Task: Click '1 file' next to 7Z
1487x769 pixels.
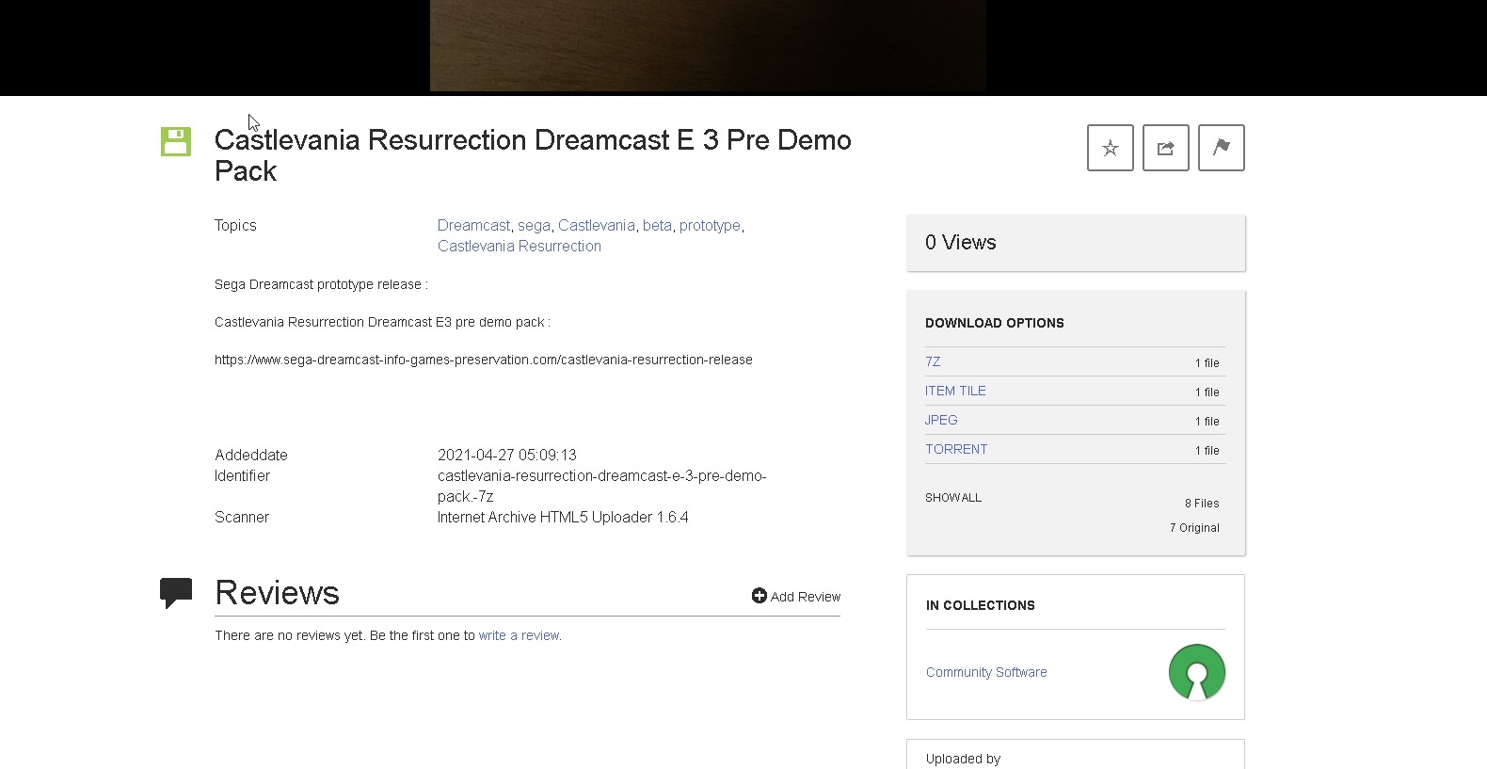Action: (x=1207, y=363)
